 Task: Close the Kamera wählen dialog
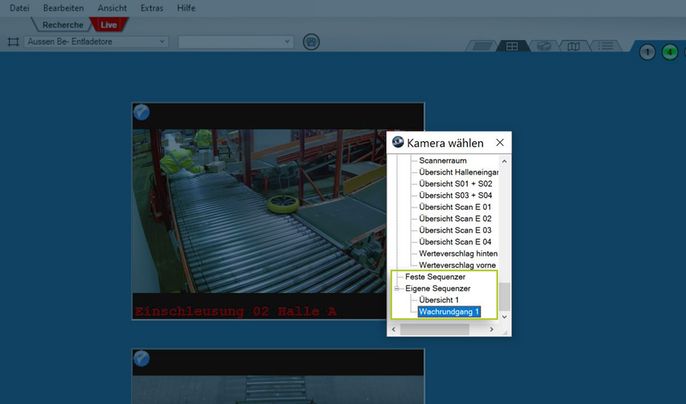click(x=500, y=142)
